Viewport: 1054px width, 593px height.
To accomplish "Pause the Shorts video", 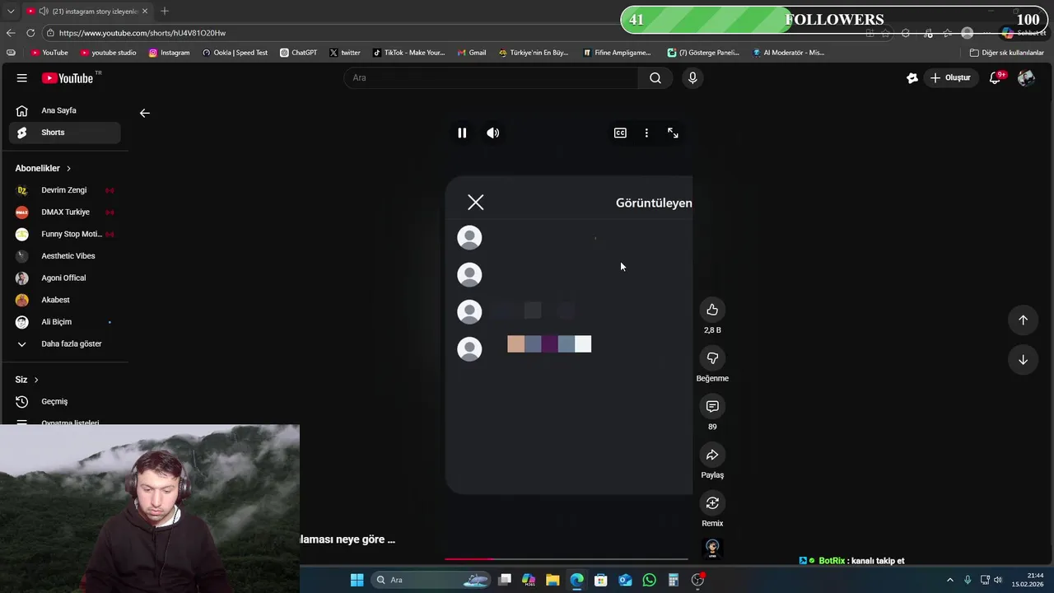I will (462, 133).
